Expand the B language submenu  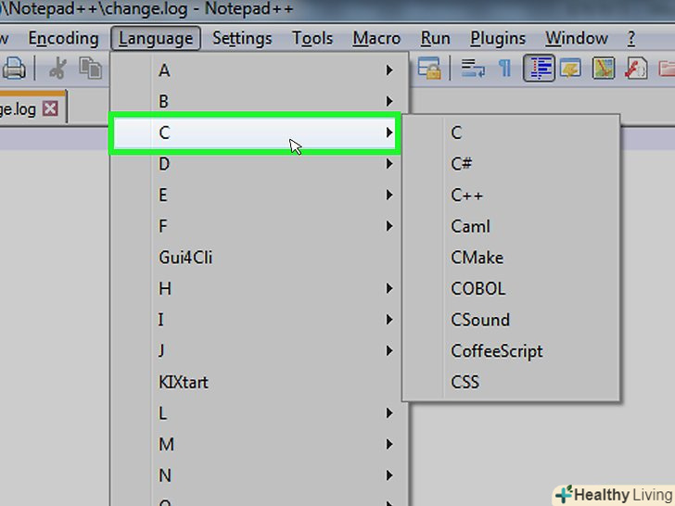coord(260,102)
